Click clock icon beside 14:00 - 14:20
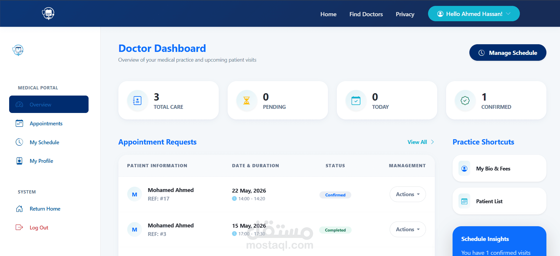The width and height of the screenshot is (560, 256). coord(234,198)
